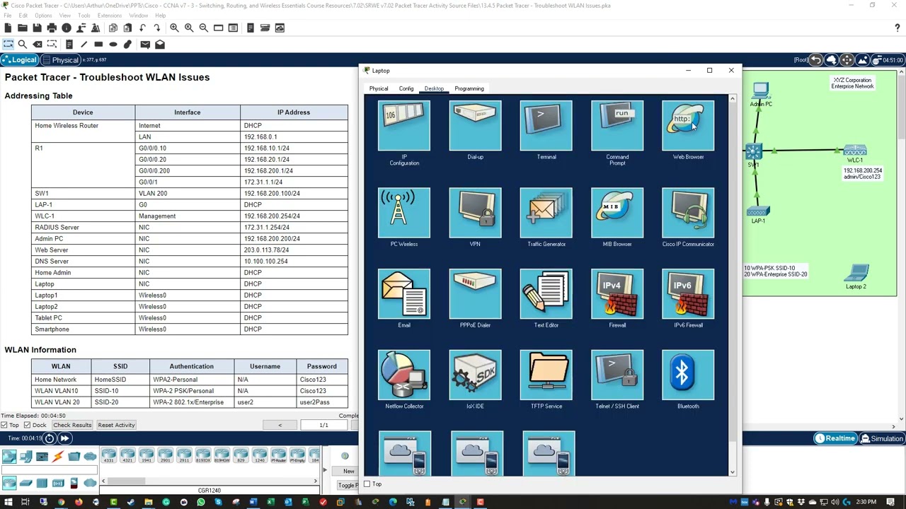Open the Text Editor app
This screenshot has height=509, width=906.
click(546, 294)
